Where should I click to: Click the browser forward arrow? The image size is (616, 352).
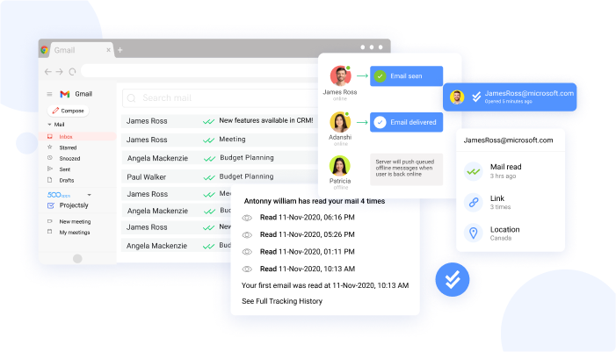60,71
